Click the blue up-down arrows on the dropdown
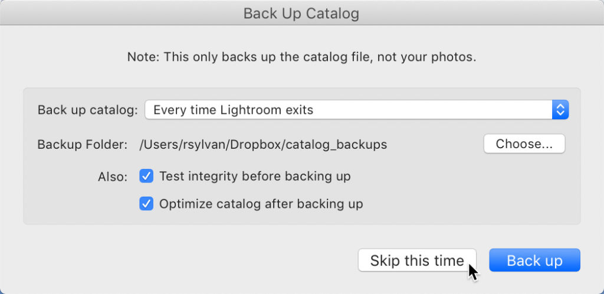This screenshot has width=604, height=294. click(560, 110)
